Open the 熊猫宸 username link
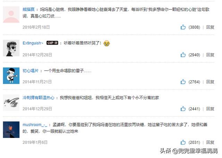 (x=28, y=9)
